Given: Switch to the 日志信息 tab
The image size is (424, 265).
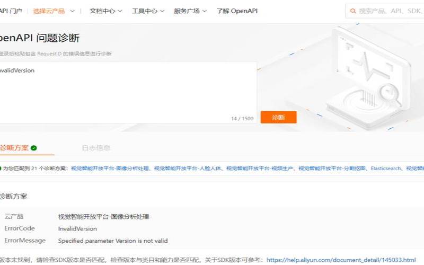Looking at the screenshot, I should pos(96,148).
